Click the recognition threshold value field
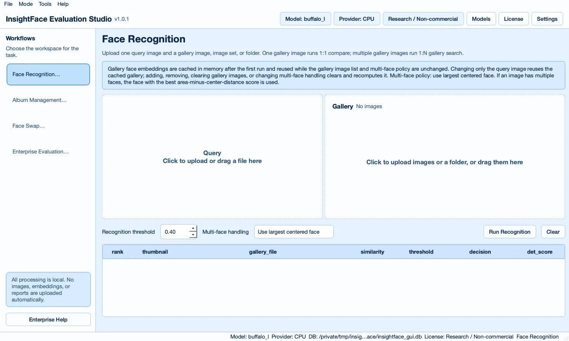Viewport: 569px width, 341px height. 175,232
